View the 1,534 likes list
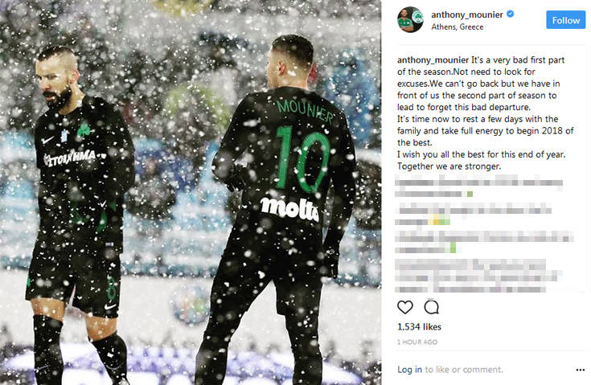 (419, 326)
